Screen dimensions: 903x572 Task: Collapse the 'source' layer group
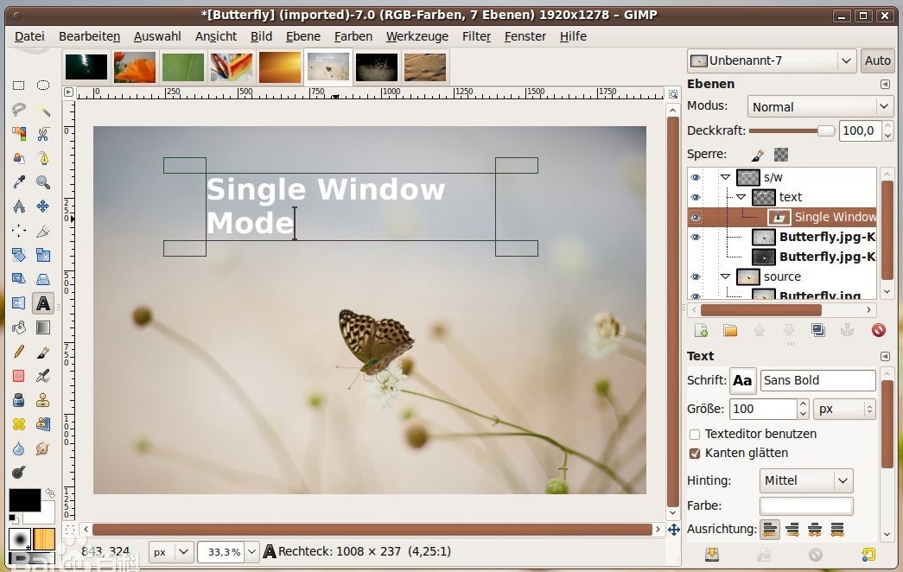pyautogui.click(x=725, y=276)
